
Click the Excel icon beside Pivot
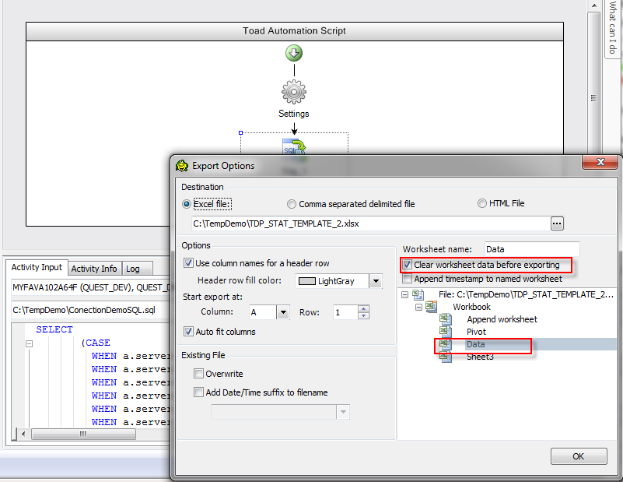[x=446, y=331]
